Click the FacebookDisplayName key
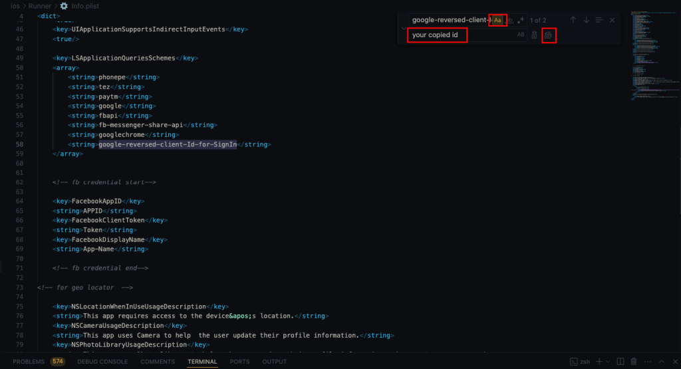681x369 pixels. click(x=108, y=239)
